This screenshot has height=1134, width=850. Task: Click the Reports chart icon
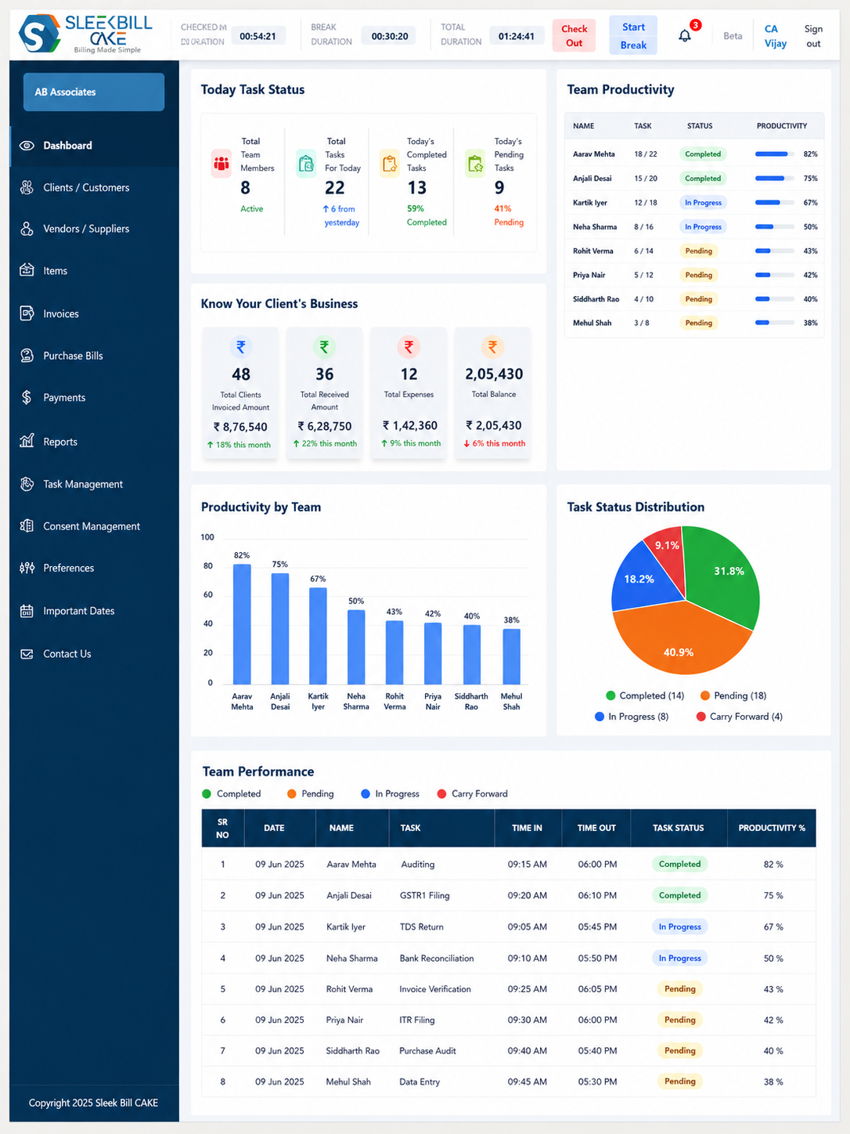click(x=27, y=441)
